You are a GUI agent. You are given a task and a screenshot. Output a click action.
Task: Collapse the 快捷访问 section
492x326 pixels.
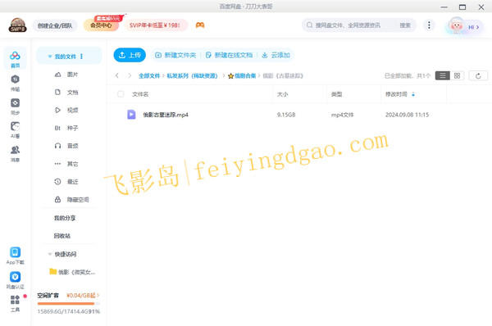49,254
